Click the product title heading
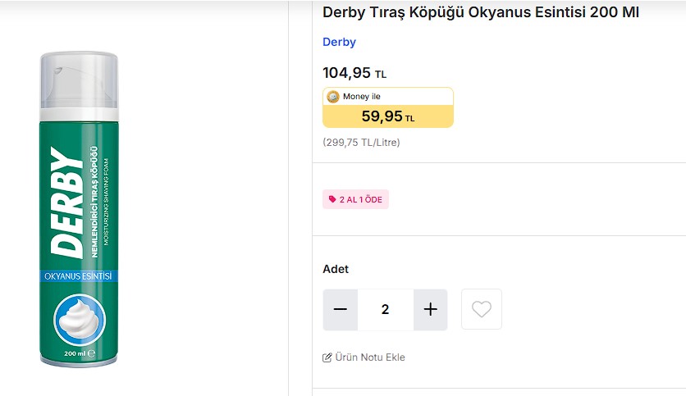 (481, 12)
